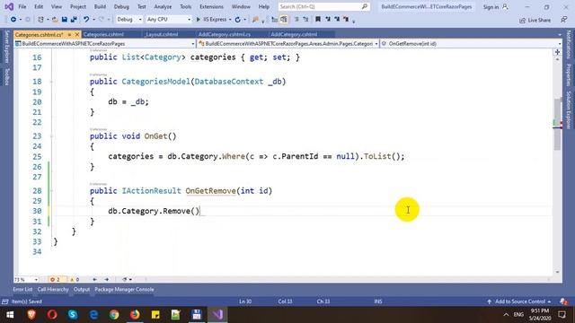Image resolution: width=575 pixels, height=323 pixels.
Task: Switch to AddCategory.cshtml.cs tab
Action: coord(225,34)
